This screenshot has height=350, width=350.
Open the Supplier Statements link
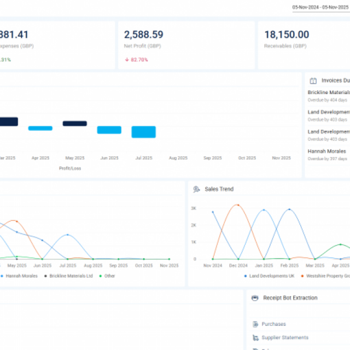284,338
